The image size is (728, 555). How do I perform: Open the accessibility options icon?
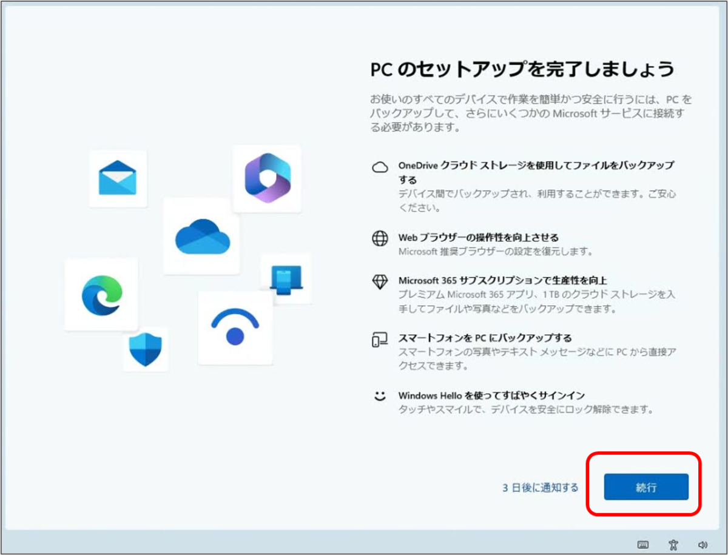pyautogui.click(x=673, y=545)
